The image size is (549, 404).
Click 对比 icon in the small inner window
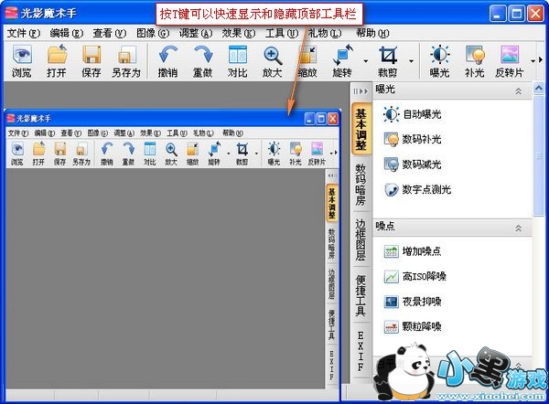150,149
